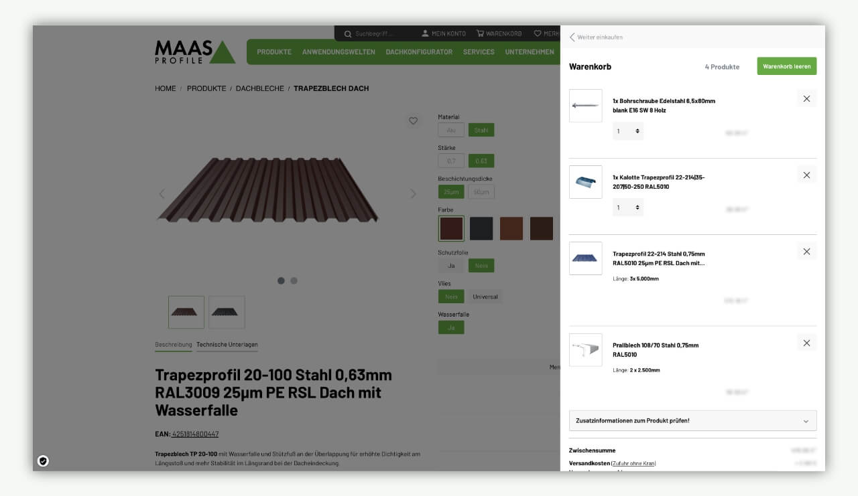Screen dimensions: 858x496
Task: Go to HOME breadcrumb
Action: click(166, 88)
